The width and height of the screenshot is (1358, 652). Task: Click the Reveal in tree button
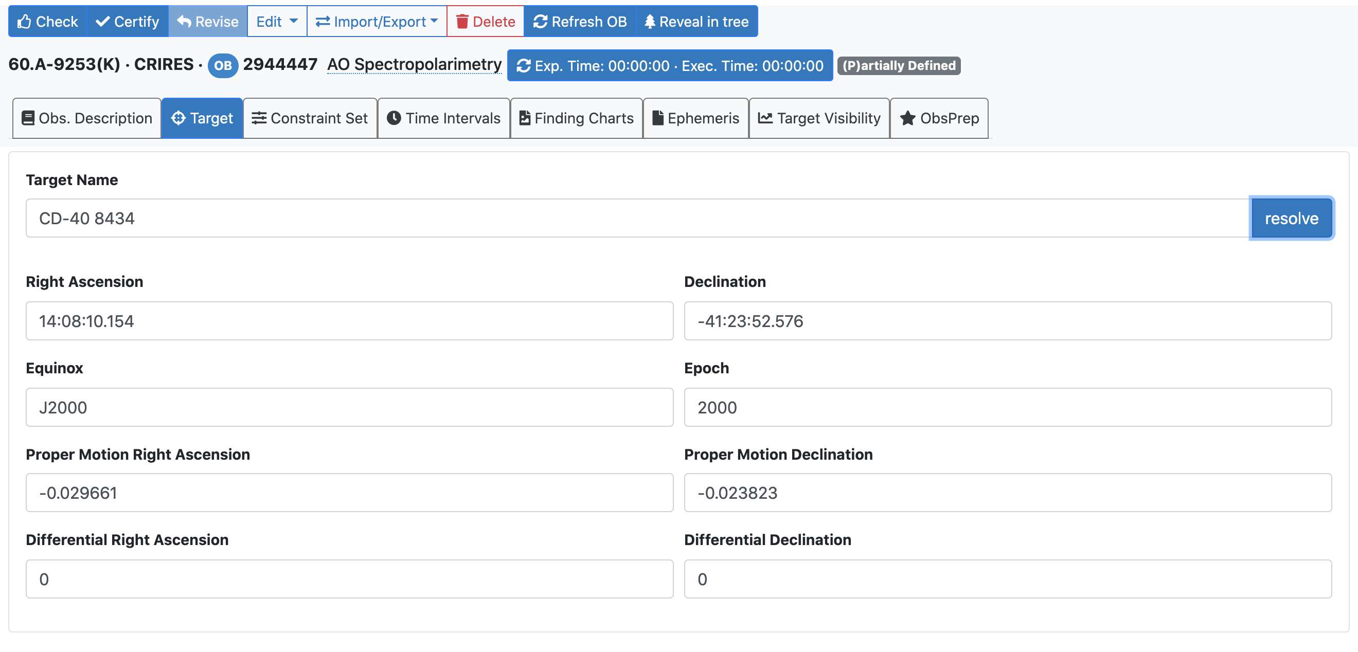coord(696,22)
